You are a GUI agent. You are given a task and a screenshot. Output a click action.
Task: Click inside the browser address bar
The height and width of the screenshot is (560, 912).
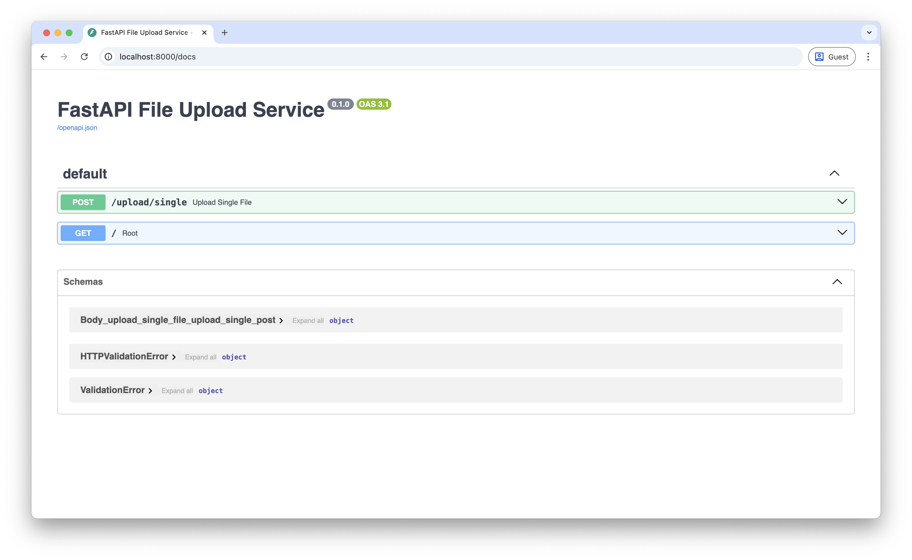259,57
